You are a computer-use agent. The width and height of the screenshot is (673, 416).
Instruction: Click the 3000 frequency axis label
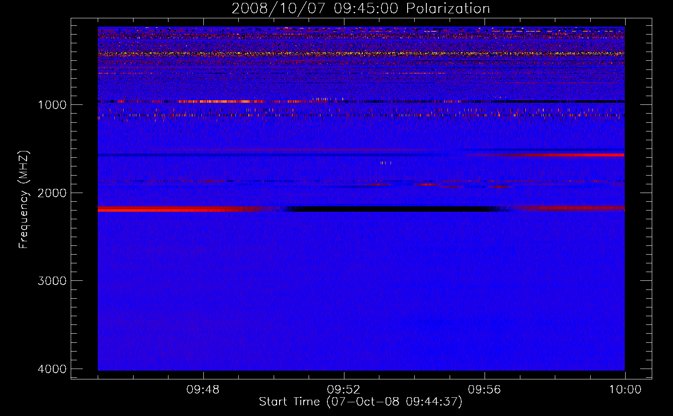tap(52, 281)
